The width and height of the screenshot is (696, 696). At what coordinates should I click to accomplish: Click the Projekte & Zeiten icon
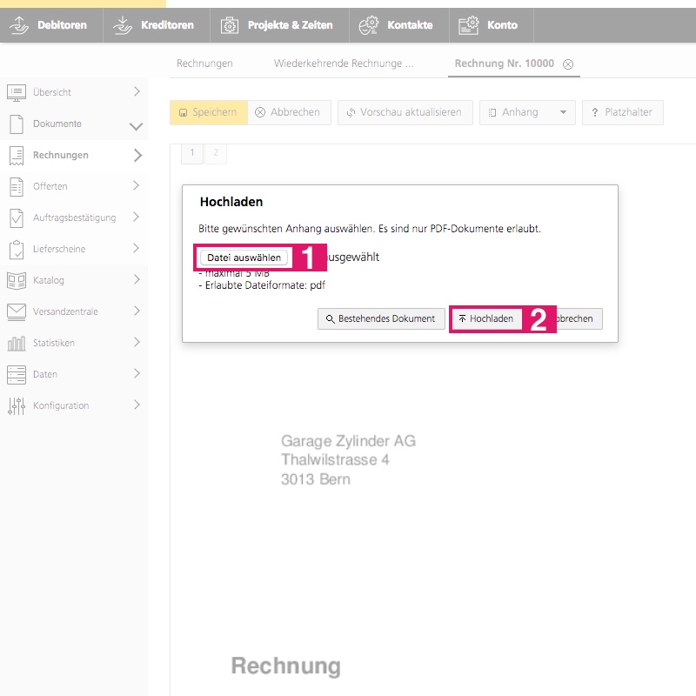coord(230,25)
